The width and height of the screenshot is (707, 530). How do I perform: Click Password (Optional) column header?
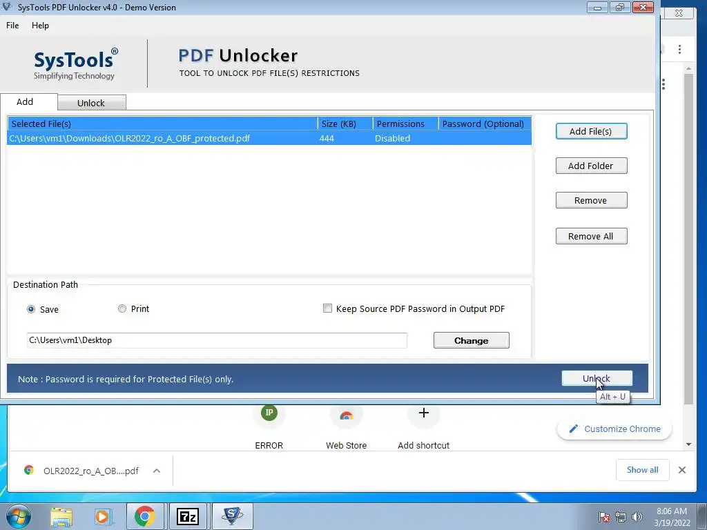[x=485, y=124]
